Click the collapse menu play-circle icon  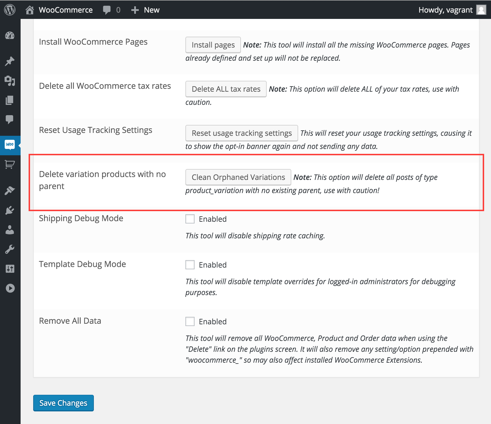tap(10, 288)
